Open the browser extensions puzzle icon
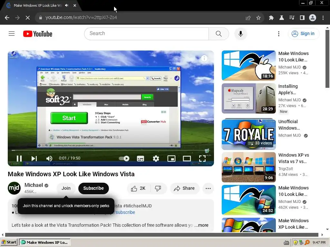 tap(271, 18)
